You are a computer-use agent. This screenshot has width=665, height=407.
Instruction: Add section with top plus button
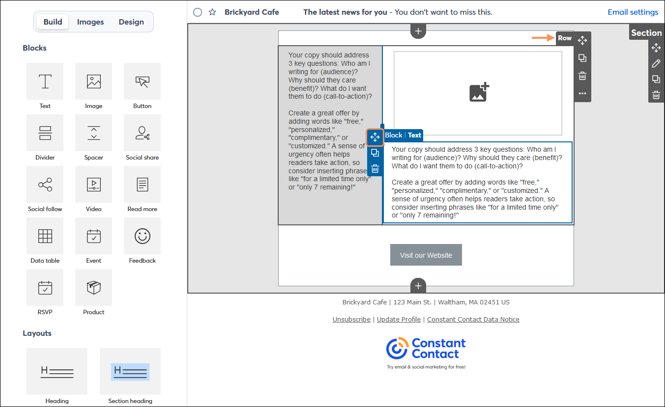(418, 31)
